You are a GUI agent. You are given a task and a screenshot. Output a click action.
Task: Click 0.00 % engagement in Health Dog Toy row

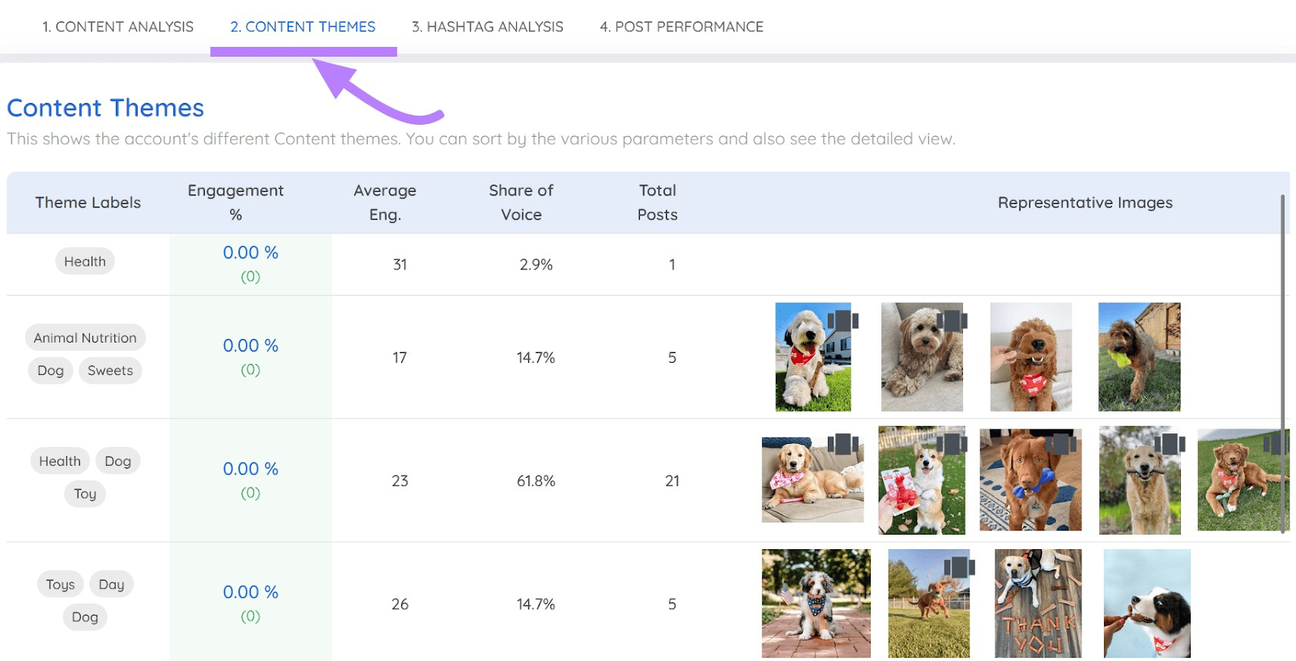(x=250, y=469)
